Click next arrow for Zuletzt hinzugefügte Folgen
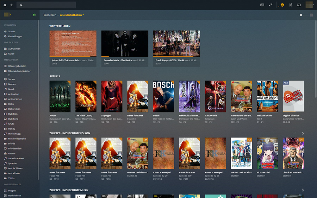 tap(303, 133)
